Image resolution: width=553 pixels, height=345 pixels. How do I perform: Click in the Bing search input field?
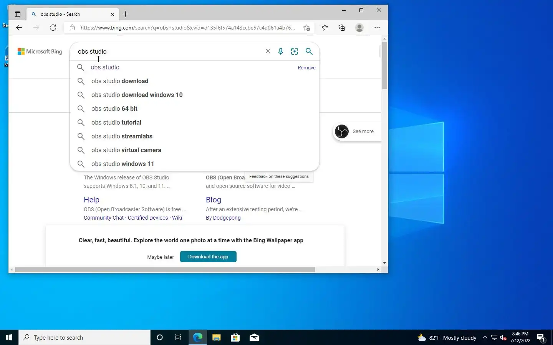169,51
